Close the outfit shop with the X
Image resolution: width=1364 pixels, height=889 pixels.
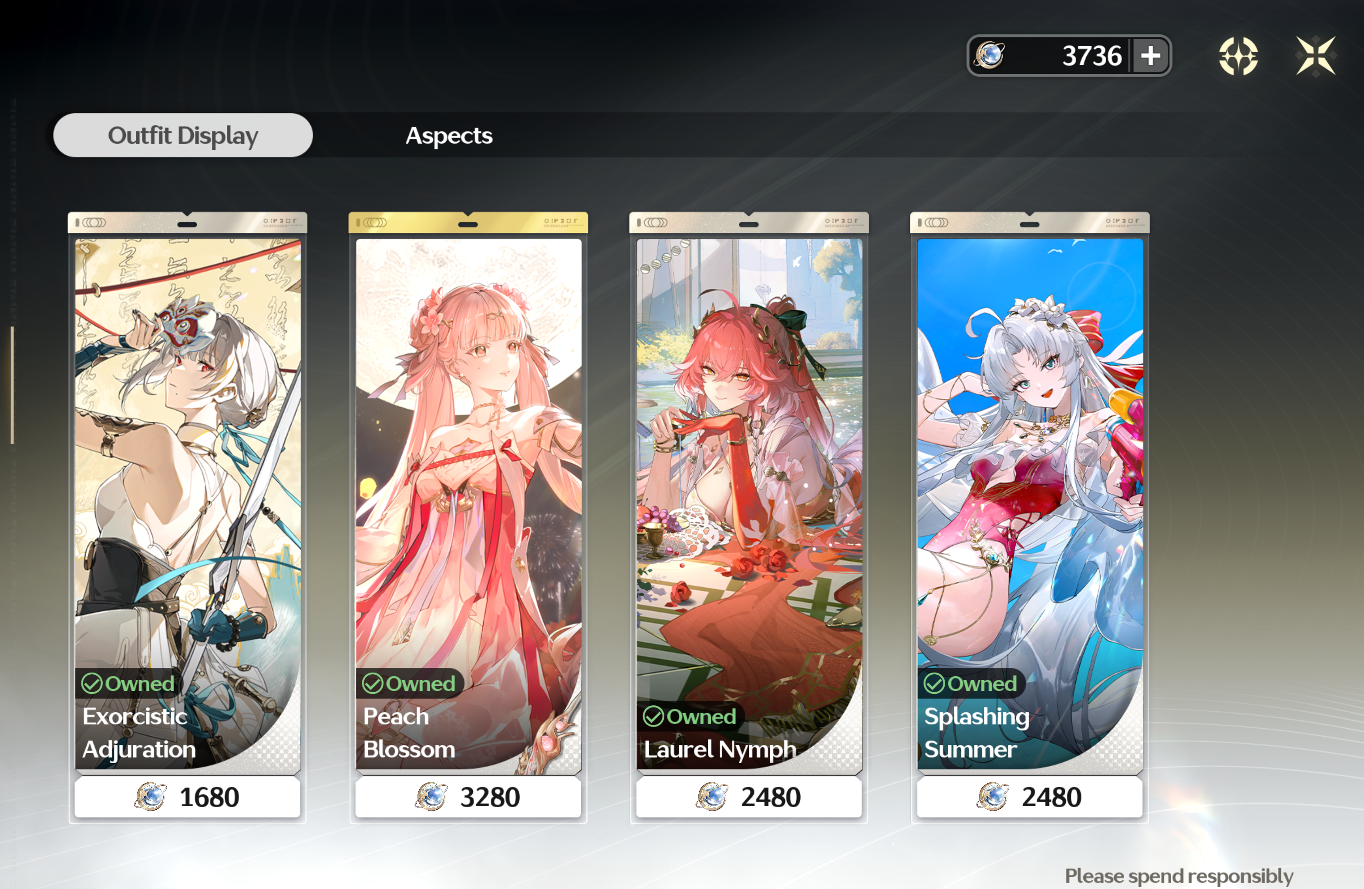click(x=1316, y=56)
